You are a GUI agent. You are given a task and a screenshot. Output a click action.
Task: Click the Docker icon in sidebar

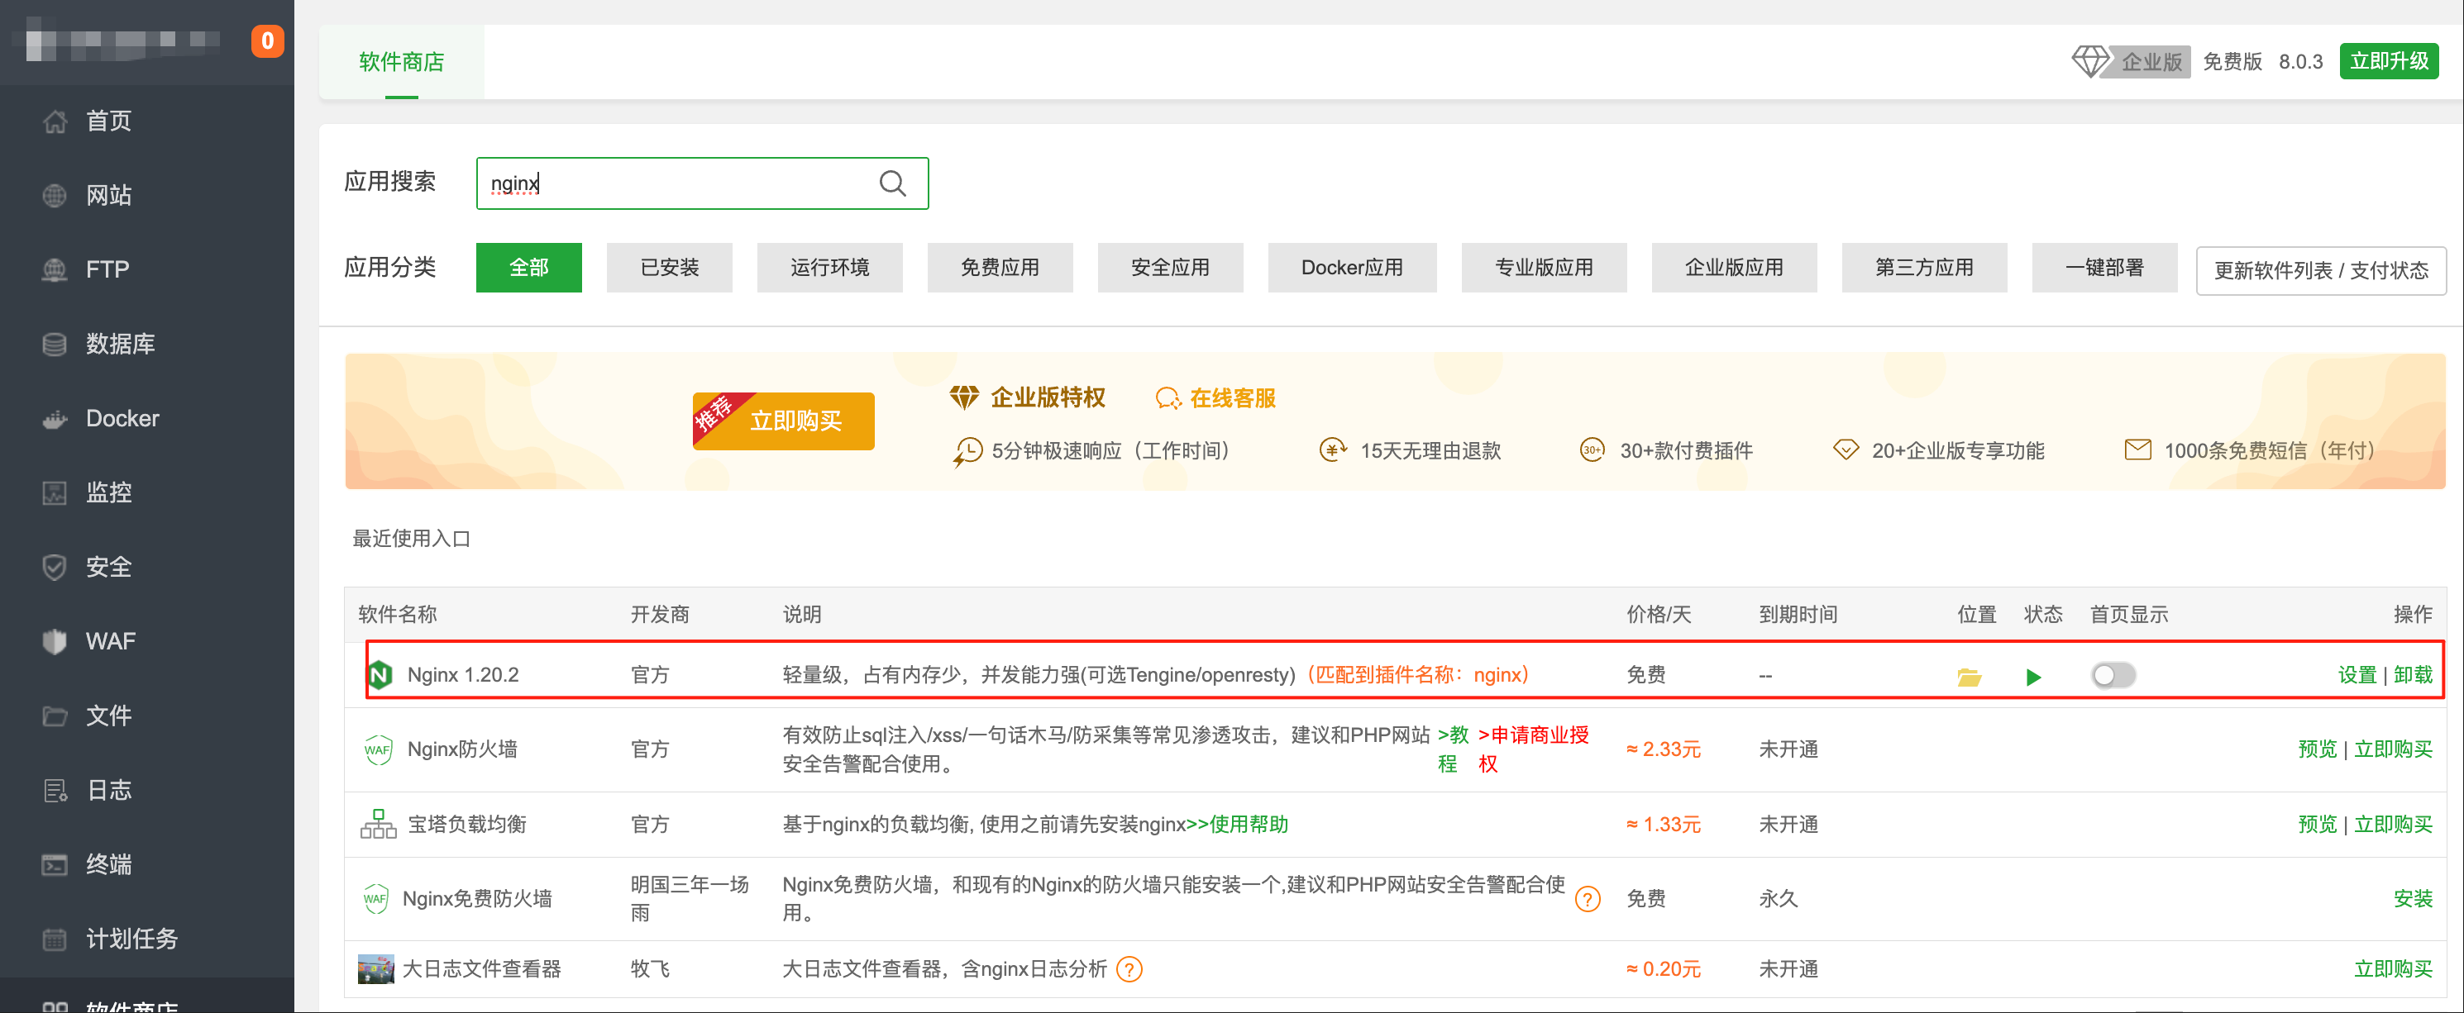tap(55, 419)
